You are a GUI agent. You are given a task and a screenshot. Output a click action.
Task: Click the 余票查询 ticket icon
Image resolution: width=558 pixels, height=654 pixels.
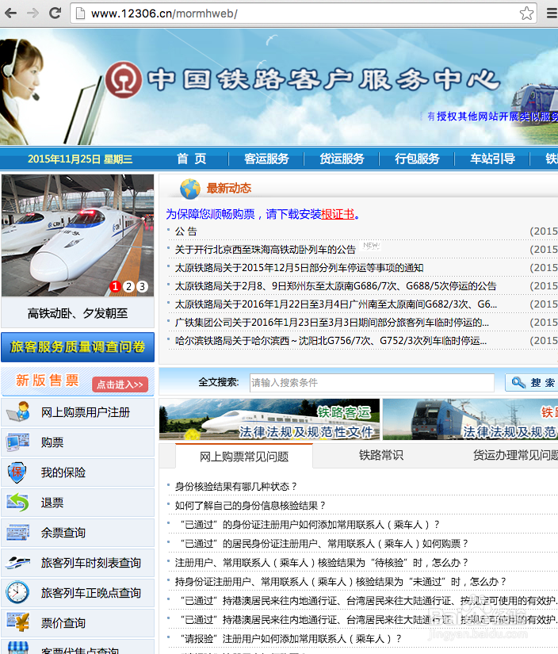coord(18,532)
